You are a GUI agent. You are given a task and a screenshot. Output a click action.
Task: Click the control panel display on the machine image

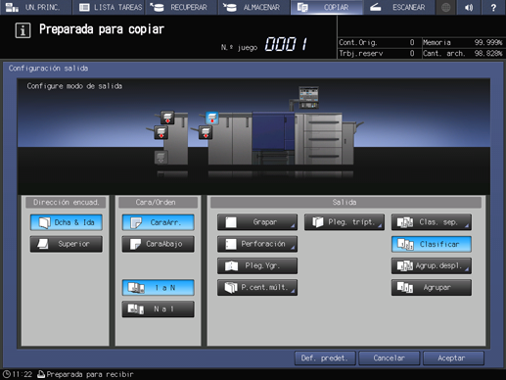[308, 97]
